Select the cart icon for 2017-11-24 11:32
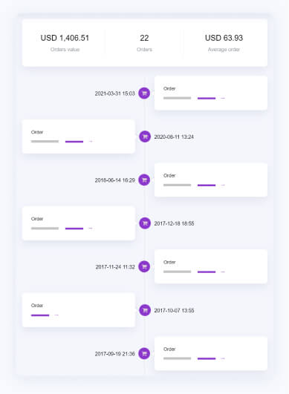Viewport: 289px width, 394px height. 144,266
